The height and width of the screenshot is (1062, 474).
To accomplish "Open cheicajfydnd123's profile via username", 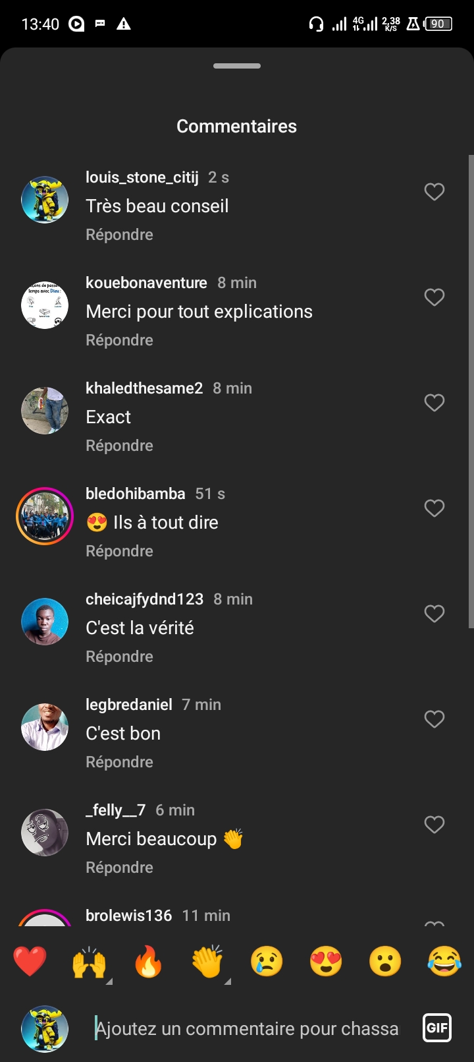I will (144, 599).
